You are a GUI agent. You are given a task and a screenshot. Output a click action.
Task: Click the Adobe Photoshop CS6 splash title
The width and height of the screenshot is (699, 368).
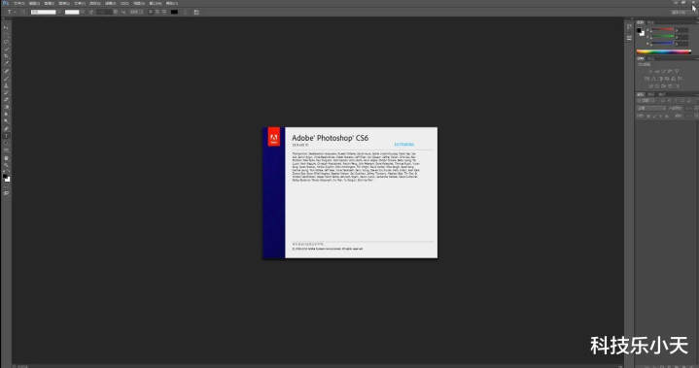pos(330,138)
